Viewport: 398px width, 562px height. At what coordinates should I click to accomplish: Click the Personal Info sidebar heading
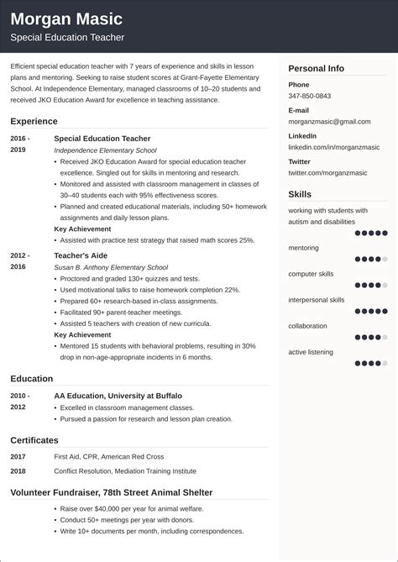click(316, 68)
